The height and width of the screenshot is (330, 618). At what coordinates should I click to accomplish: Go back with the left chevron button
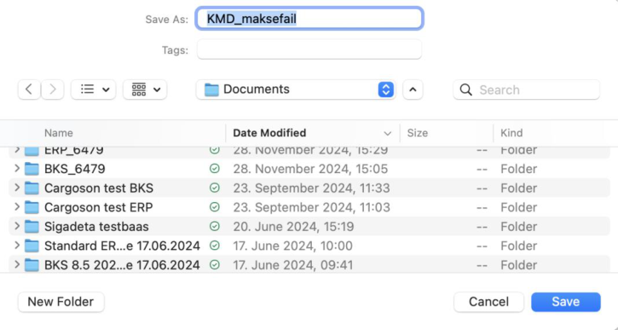29,90
